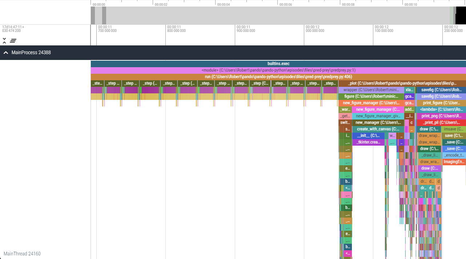Image resolution: width=466 pixels, height=259 pixels.
Task: Click the MainThread 24160 track label
Action: [x=22, y=254]
